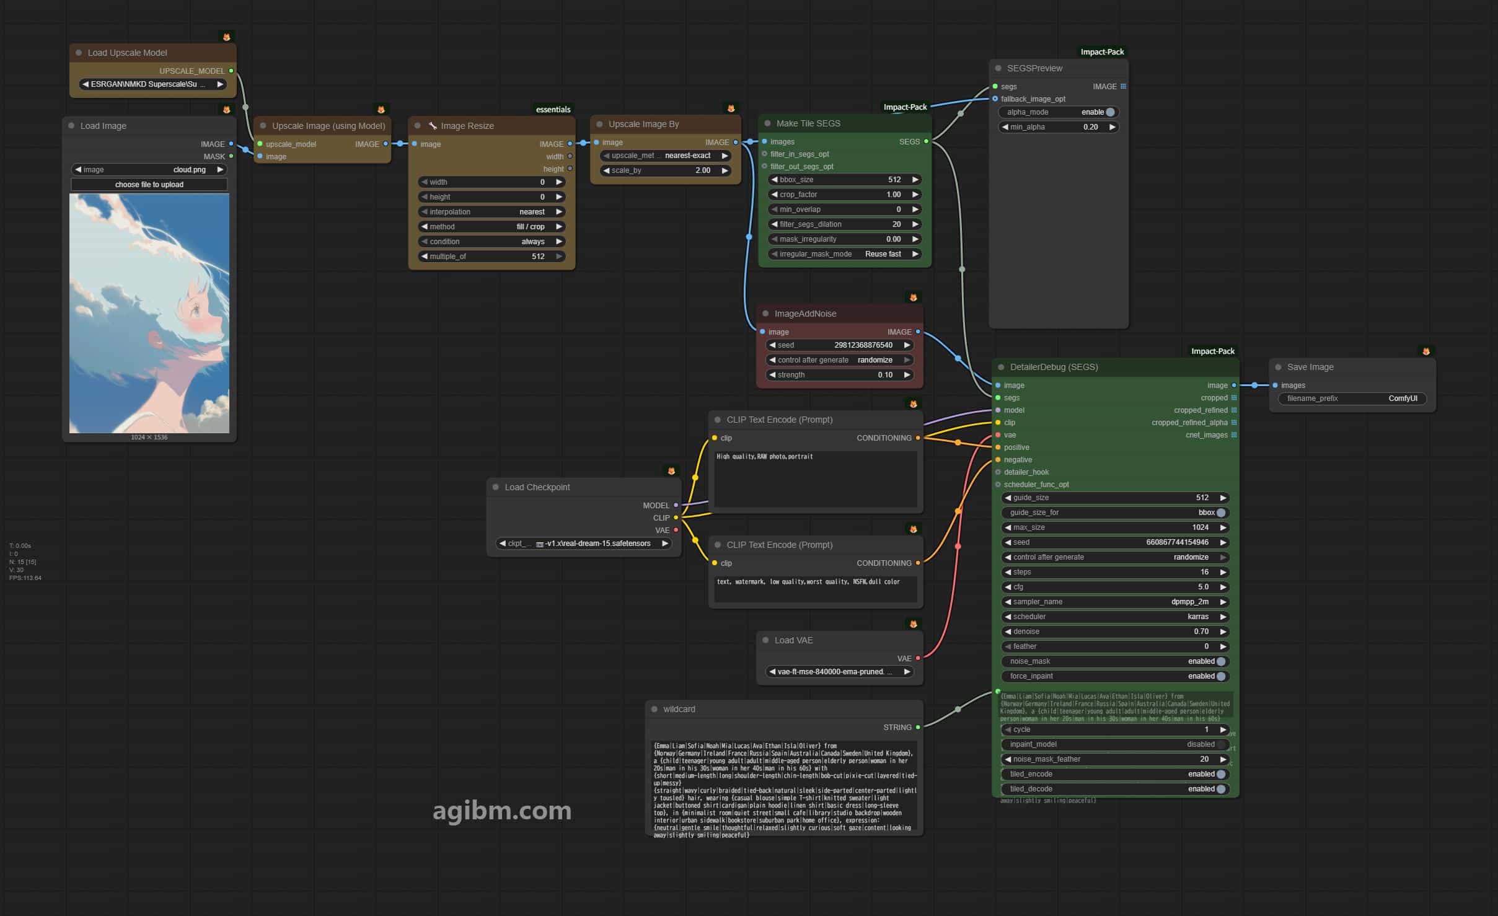Viewport: 1498px width, 916px height.
Task: Click the Impact-Pack badge above DetailerDebug
Action: tap(1212, 351)
